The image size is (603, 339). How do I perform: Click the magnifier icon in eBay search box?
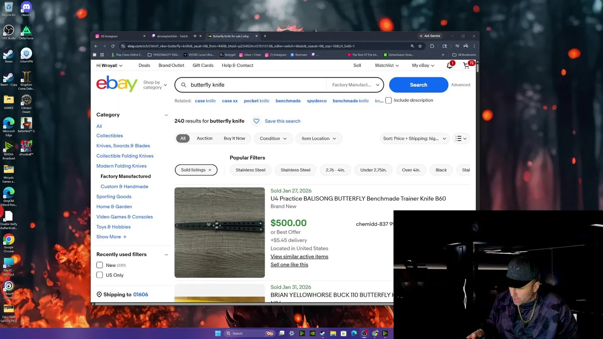tap(184, 85)
